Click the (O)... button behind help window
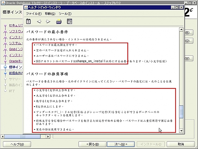Viewport: 198px width, 149px height. [189, 41]
